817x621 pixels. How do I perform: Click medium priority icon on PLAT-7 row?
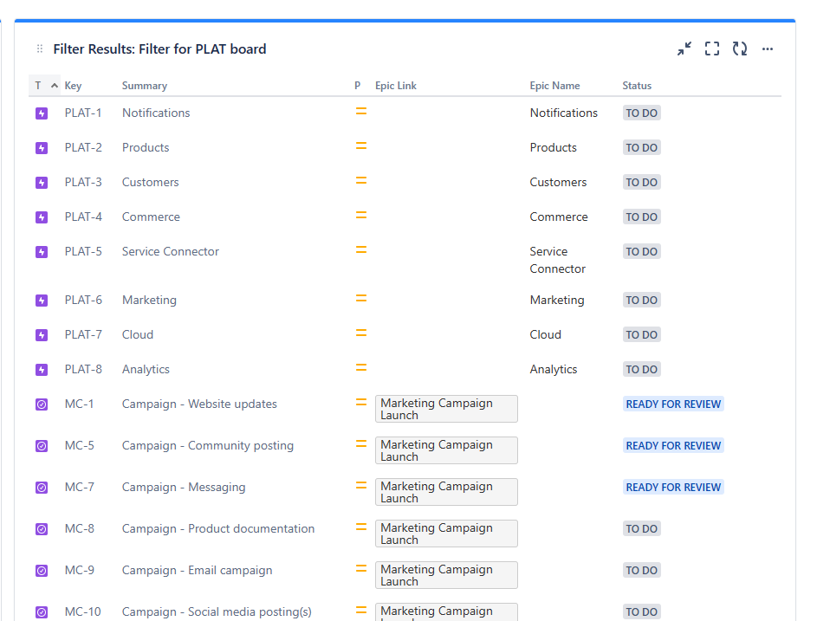pos(361,333)
